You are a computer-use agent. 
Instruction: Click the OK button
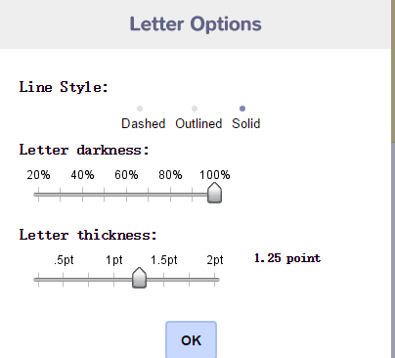click(x=191, y=339)
